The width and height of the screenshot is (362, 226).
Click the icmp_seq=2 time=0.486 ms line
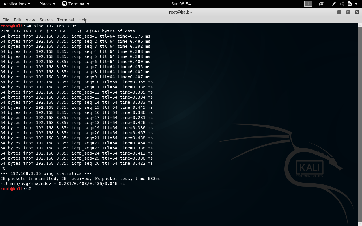(x=75, y=41)
